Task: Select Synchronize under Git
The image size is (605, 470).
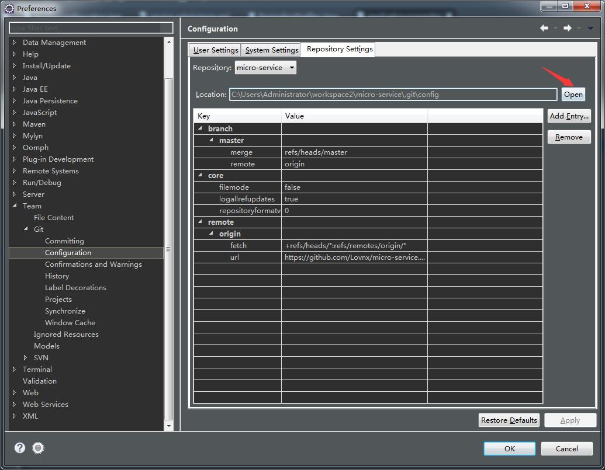Action: [65, 311]
